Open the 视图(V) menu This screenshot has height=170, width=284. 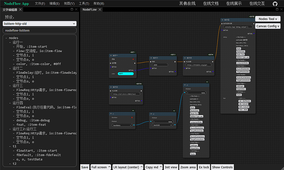pyautogui.click(x=69, y=4)
